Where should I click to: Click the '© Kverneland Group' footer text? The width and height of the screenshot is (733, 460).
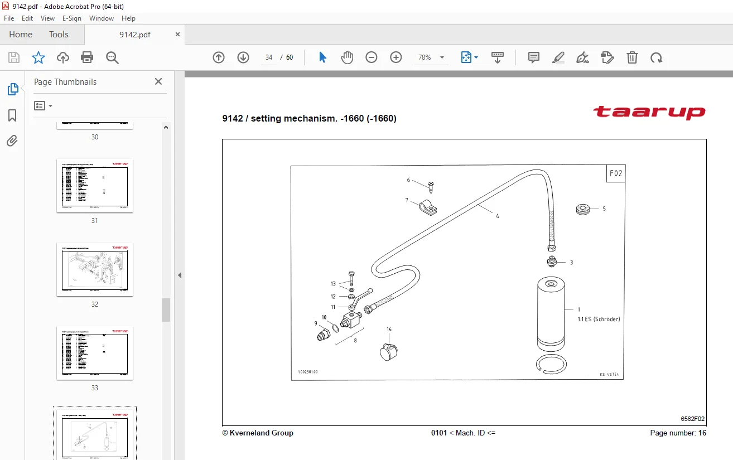pyautogui.click(x=258, y=433)
